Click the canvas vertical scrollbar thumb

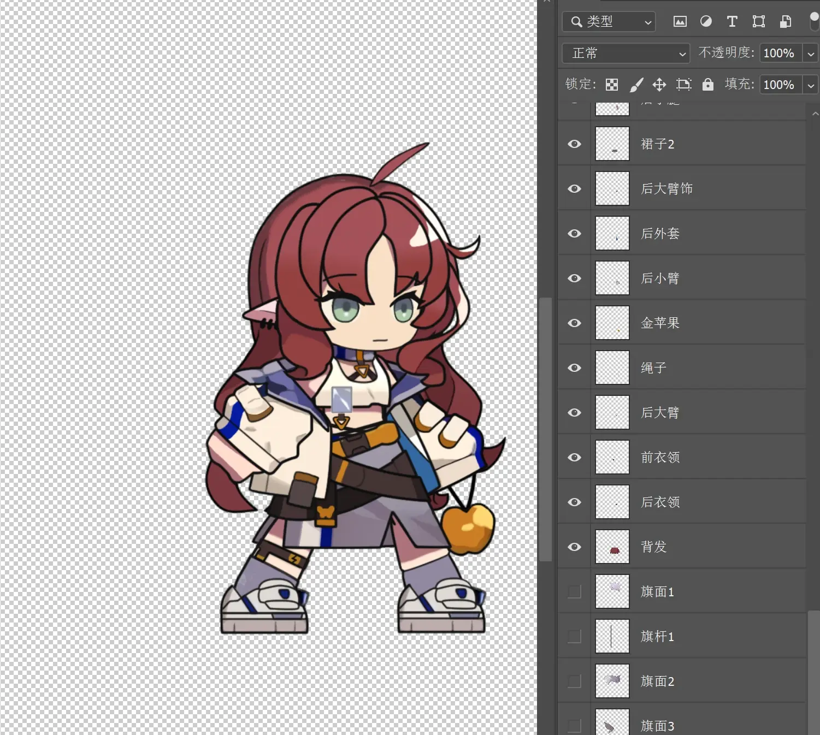tap(545, 429)
